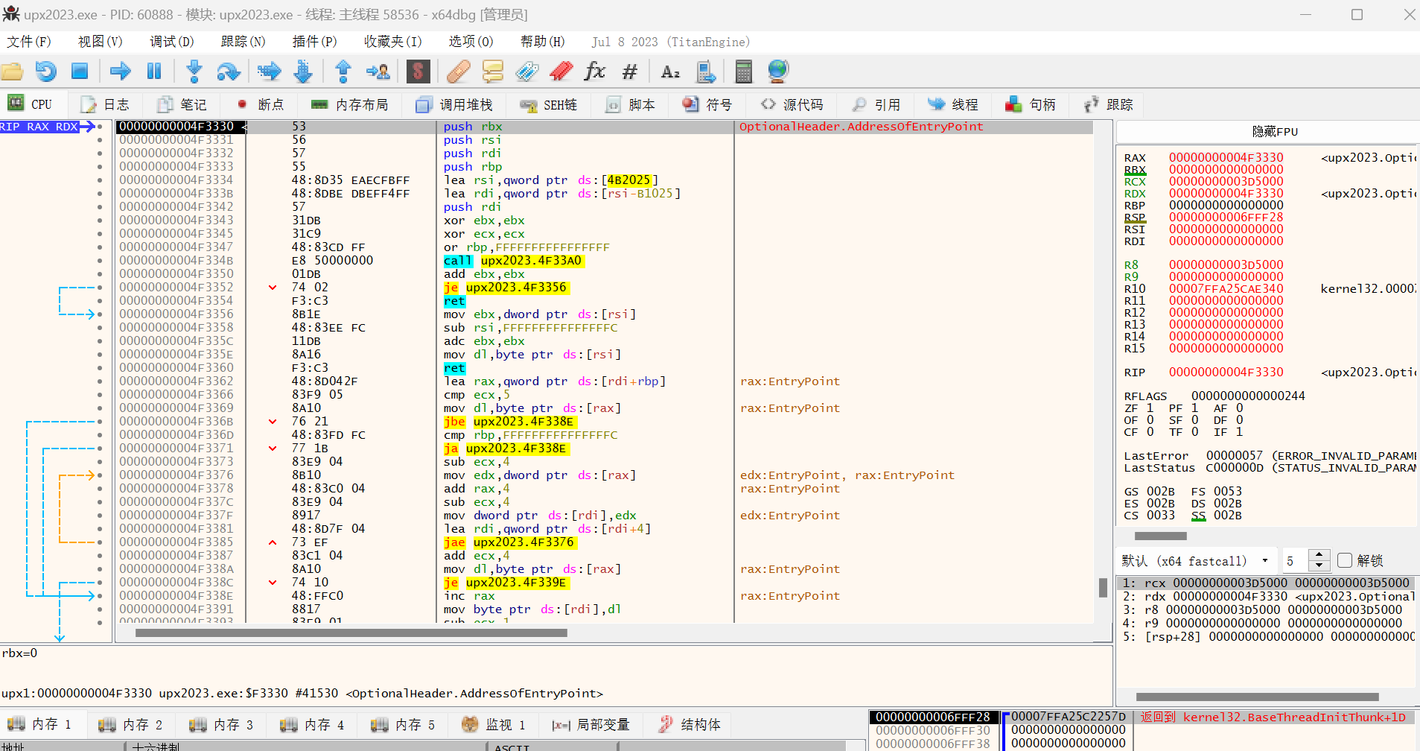Click the blue stop debugging icon

[80, 72]
